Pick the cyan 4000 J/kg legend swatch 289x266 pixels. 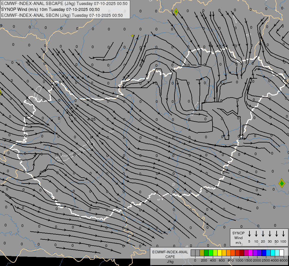coord(273,253)
